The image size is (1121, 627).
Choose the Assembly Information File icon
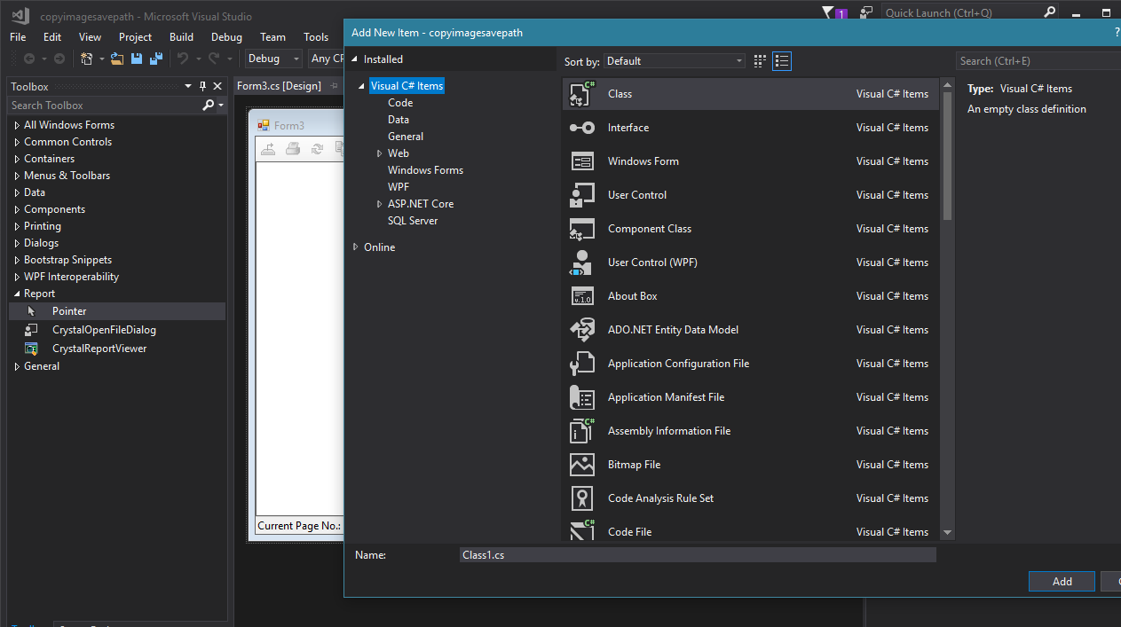pos(581,431)
